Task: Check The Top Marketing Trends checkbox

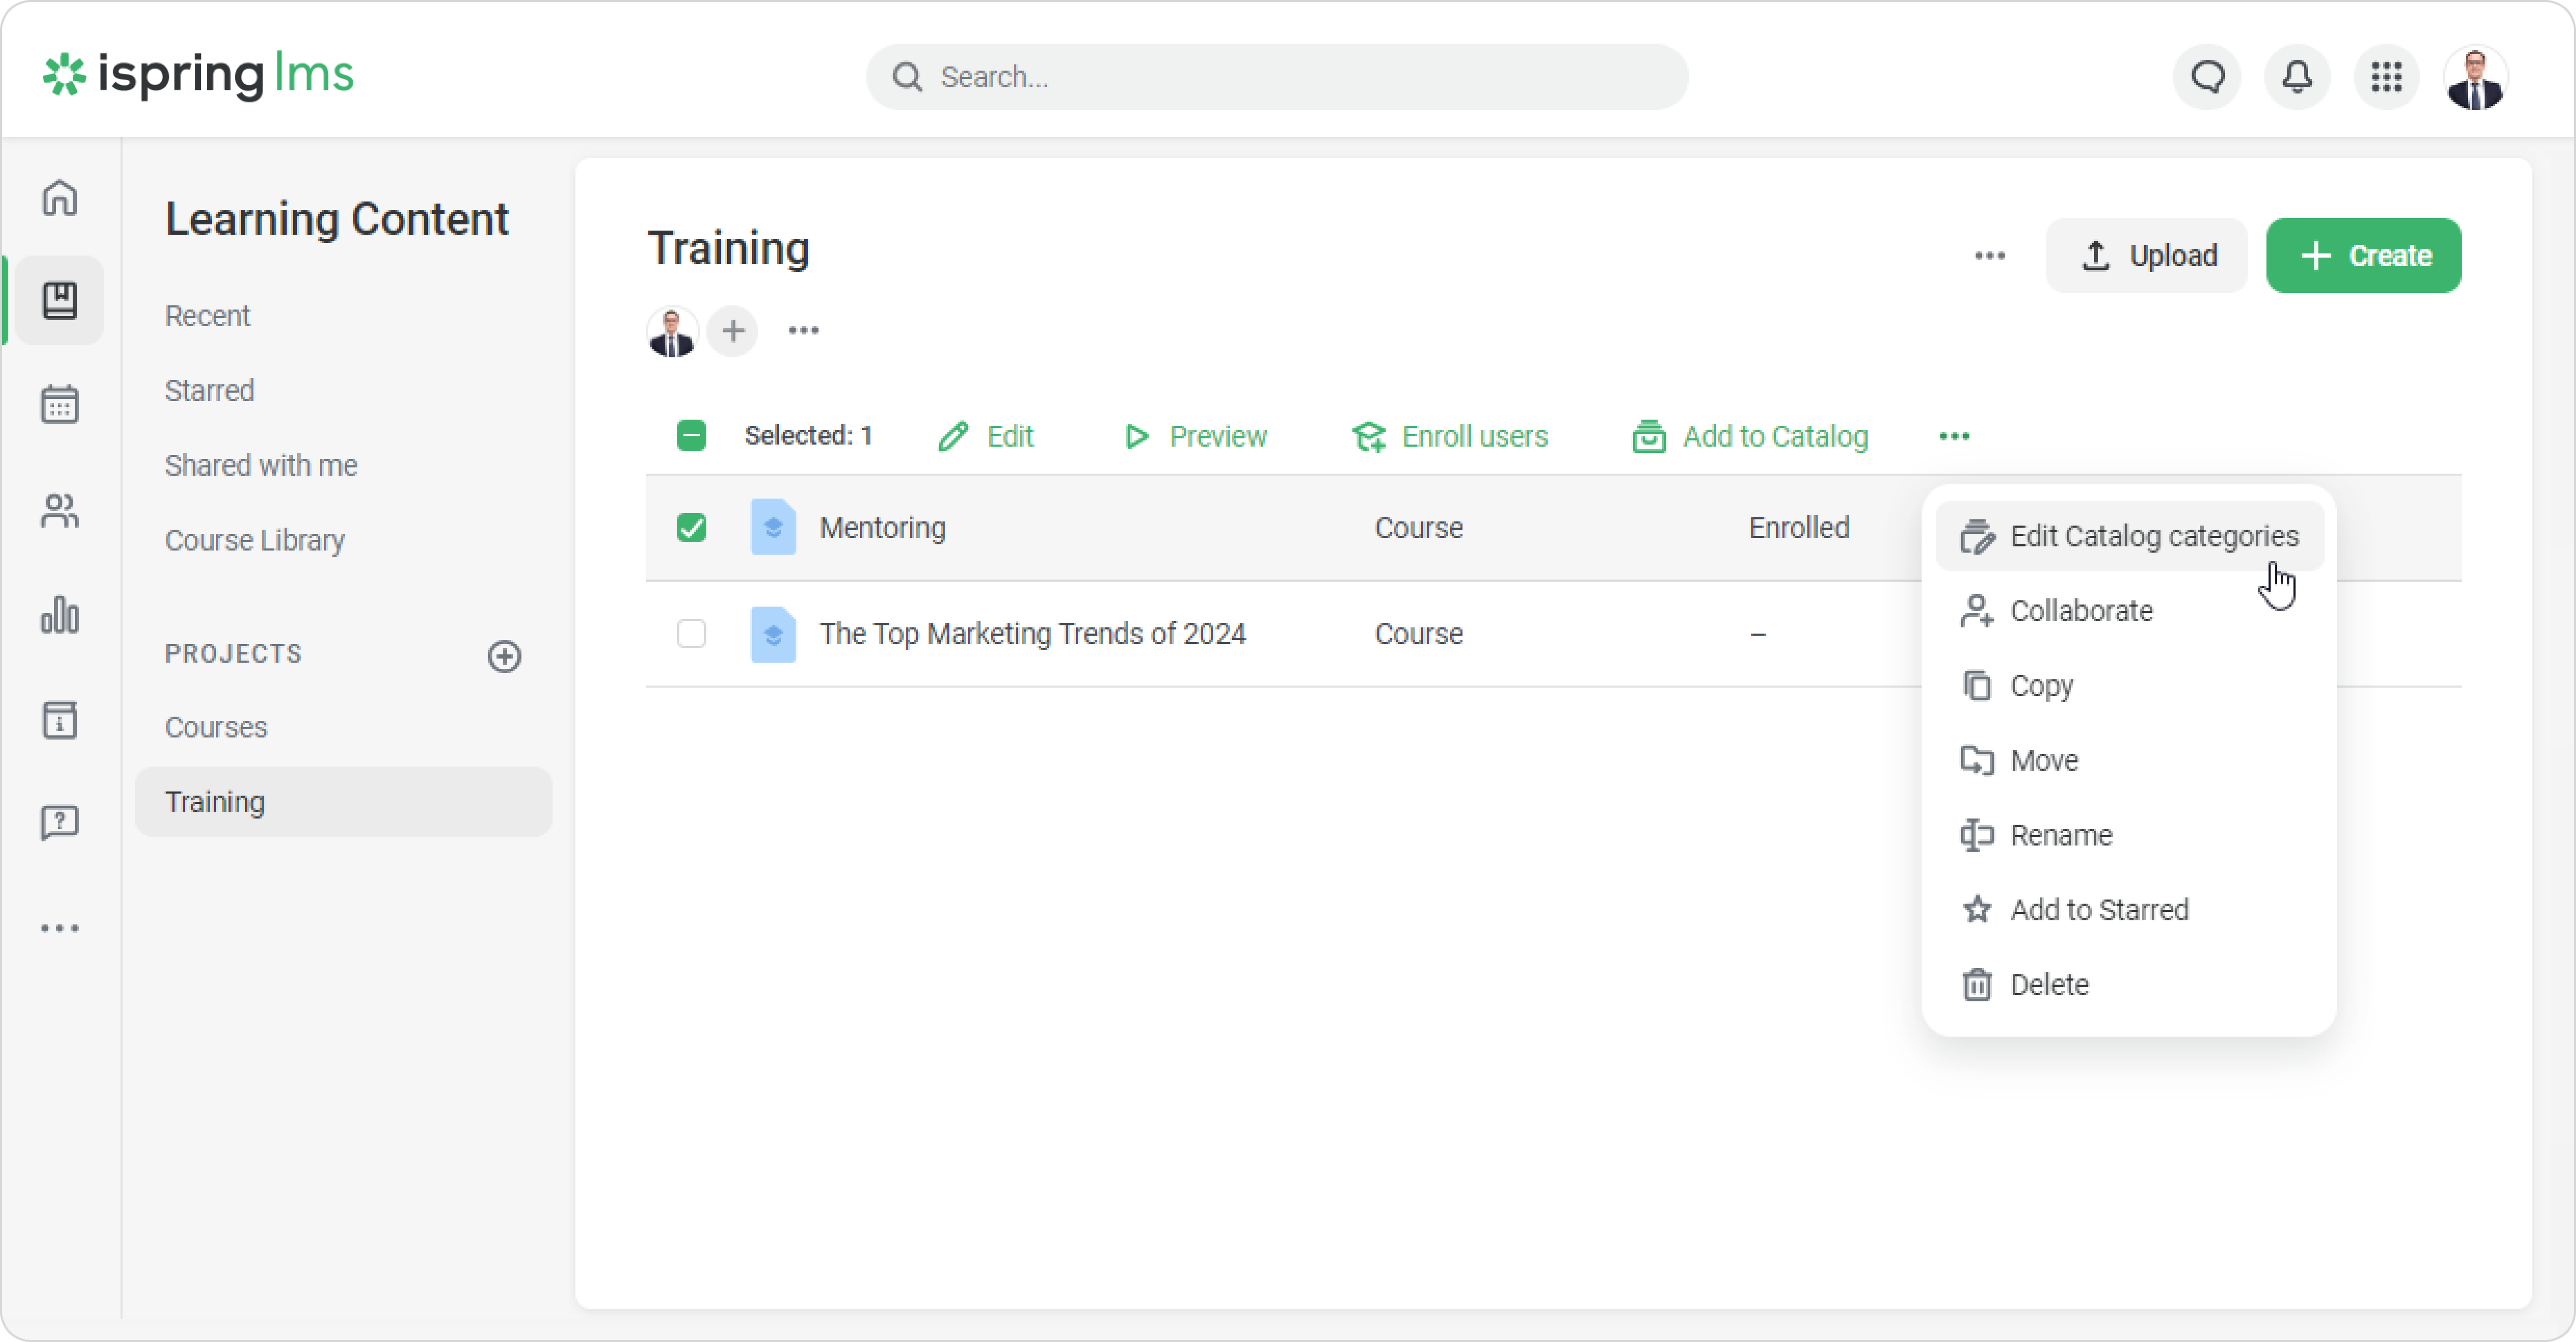Action: tap(691, 634)
